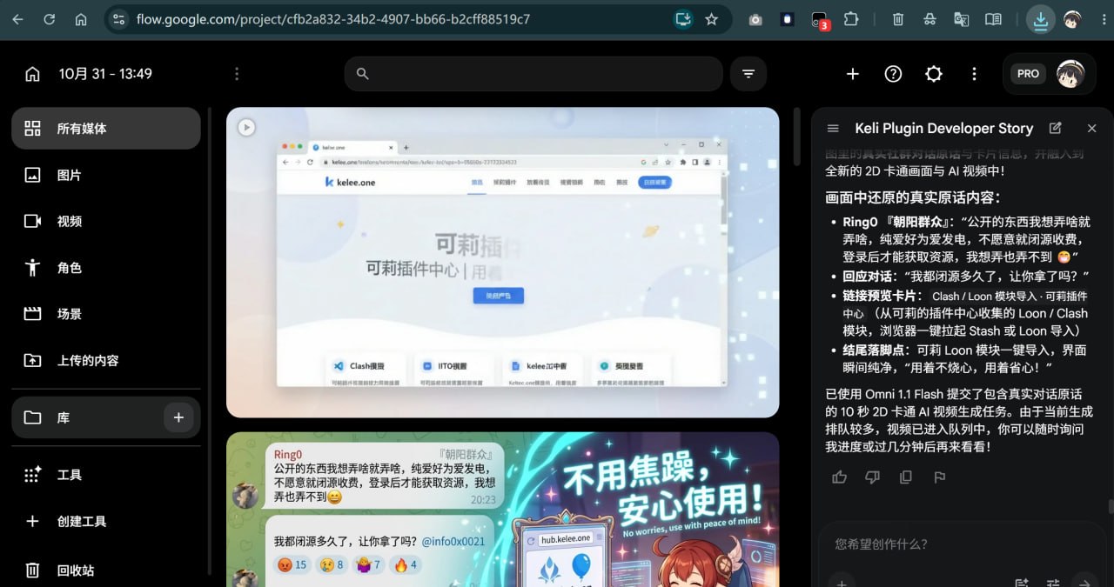Give the reply a thumbs up
The height and width of the screenshot is (587, 1114).
point(839,477)
